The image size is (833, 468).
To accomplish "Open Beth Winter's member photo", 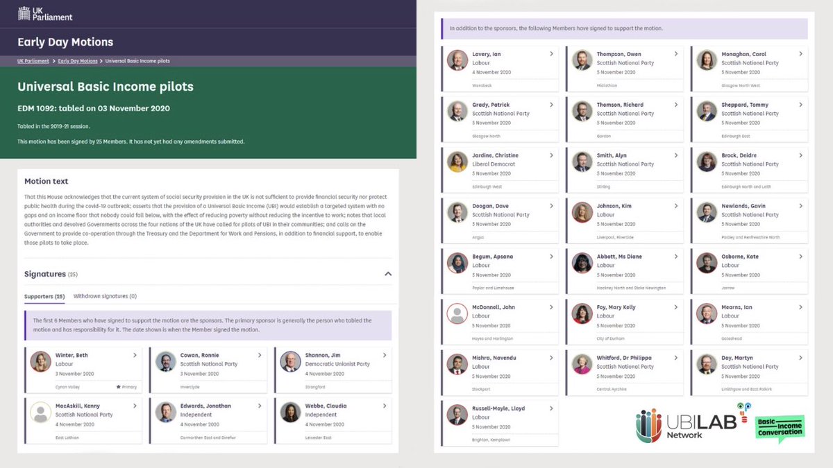I will tap(40, 361).
